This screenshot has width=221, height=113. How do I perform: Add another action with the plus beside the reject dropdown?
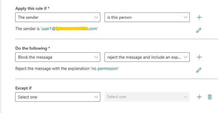pos(199,57)
